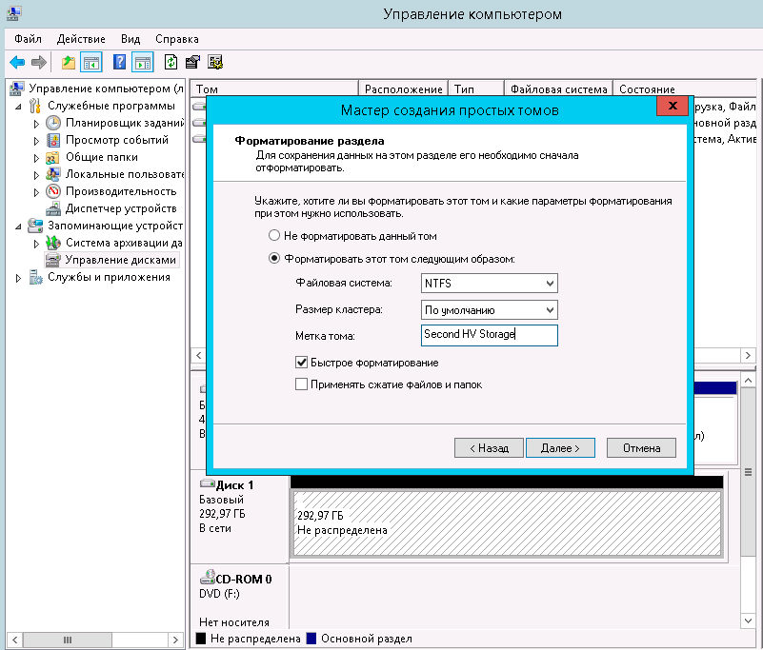Viewport: 763px width, 650px height.
Task: Click in the Метка тома text field
Action: tap(489, 335)
